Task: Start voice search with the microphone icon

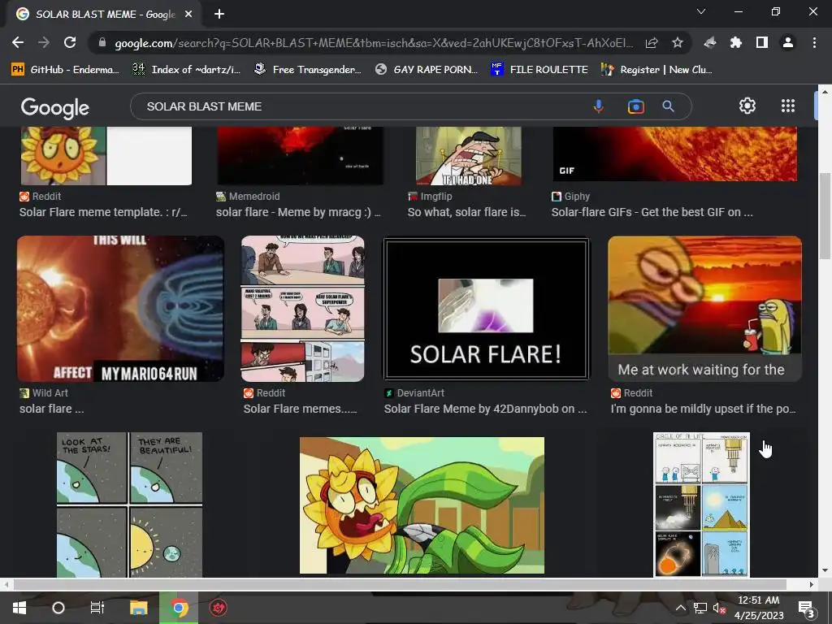Action: point(599,106)
